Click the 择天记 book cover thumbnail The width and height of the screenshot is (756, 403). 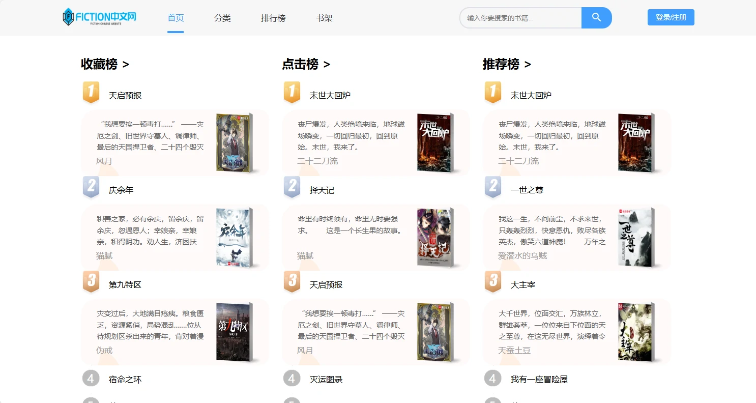click(434, 238)
